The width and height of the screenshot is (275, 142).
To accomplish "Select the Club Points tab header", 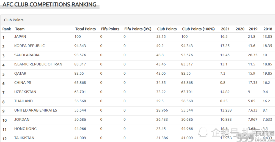I will (x=14, y=20).
